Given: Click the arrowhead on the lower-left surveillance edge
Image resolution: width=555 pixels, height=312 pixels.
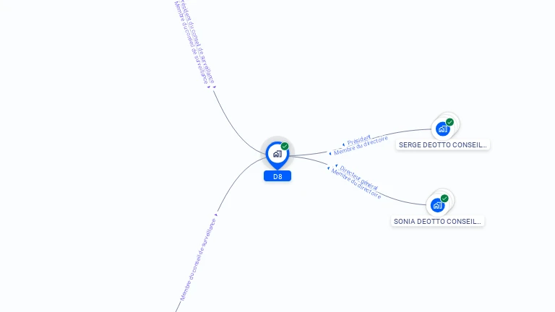Looking at the screenshot, I should [x=216, y=214].
